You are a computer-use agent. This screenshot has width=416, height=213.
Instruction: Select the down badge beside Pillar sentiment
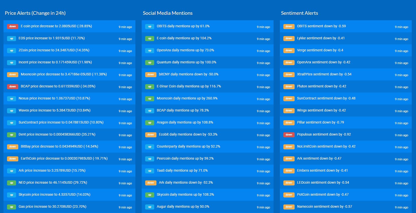tap(289, 123)
